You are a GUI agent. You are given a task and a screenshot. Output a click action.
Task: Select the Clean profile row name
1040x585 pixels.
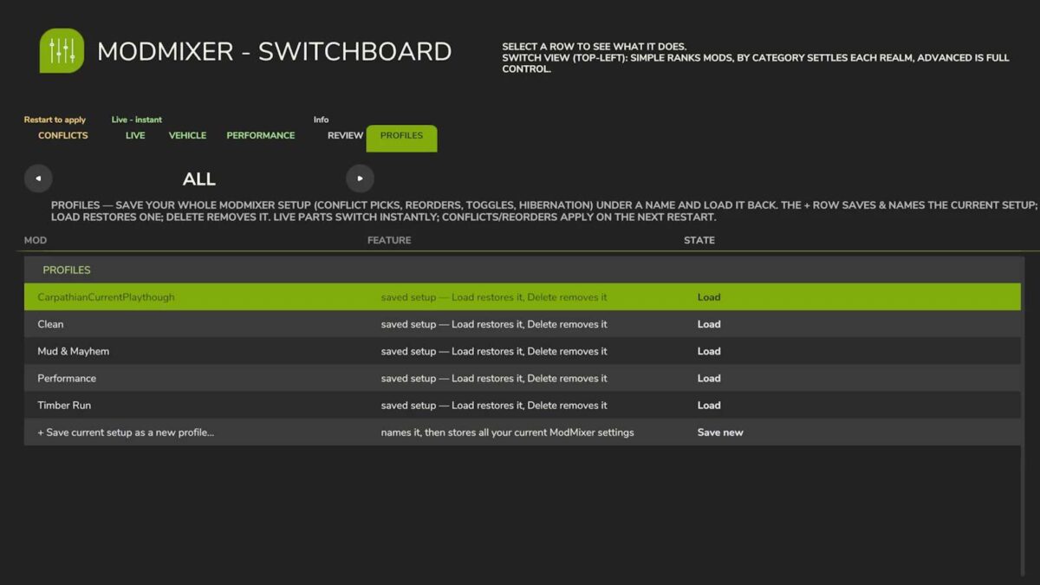point(50,324)
